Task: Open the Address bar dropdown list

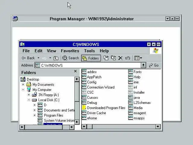Action: [144, 65]
